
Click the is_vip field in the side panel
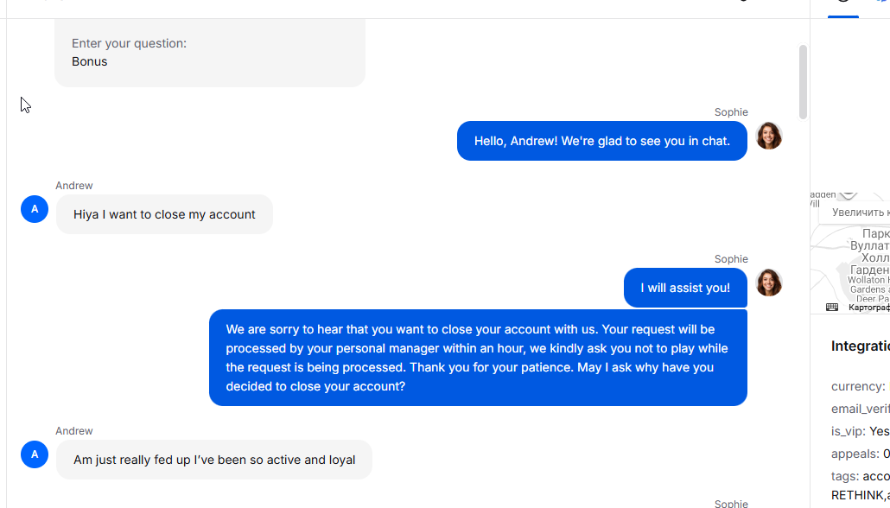point(860,431)
